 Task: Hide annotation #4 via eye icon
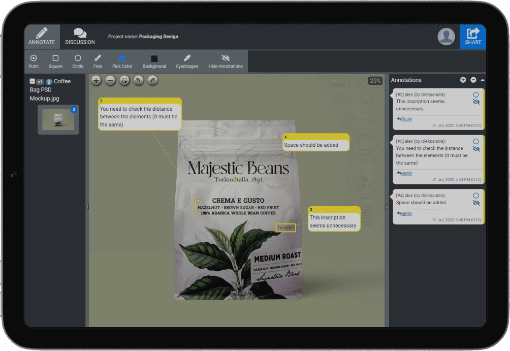pyautogui.click(x=476, y=203)
